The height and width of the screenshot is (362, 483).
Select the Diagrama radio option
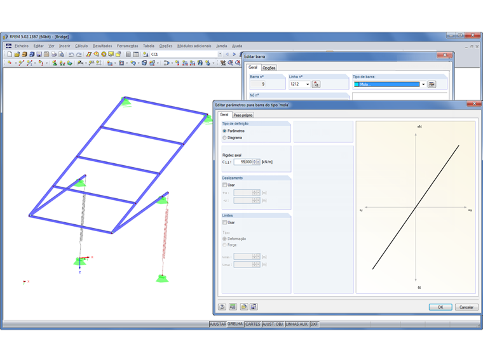coord(224,138)
